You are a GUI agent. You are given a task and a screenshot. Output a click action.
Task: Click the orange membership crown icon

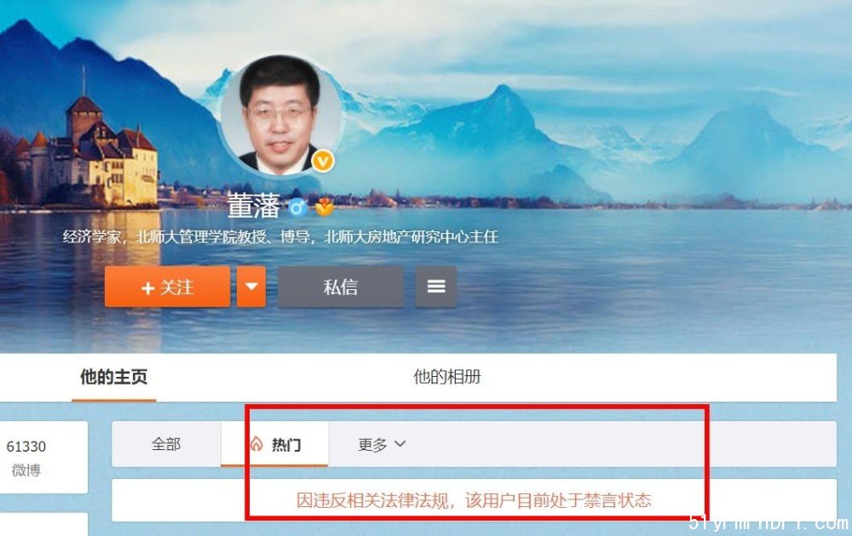(x=325, y=208)
